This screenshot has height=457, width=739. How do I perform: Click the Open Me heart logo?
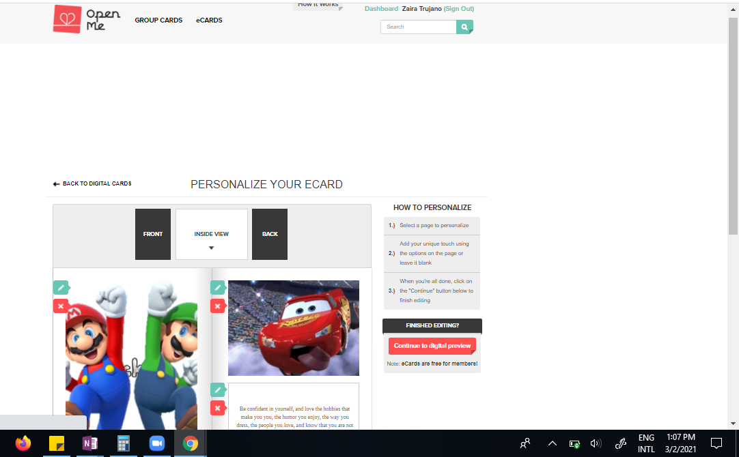68,19
